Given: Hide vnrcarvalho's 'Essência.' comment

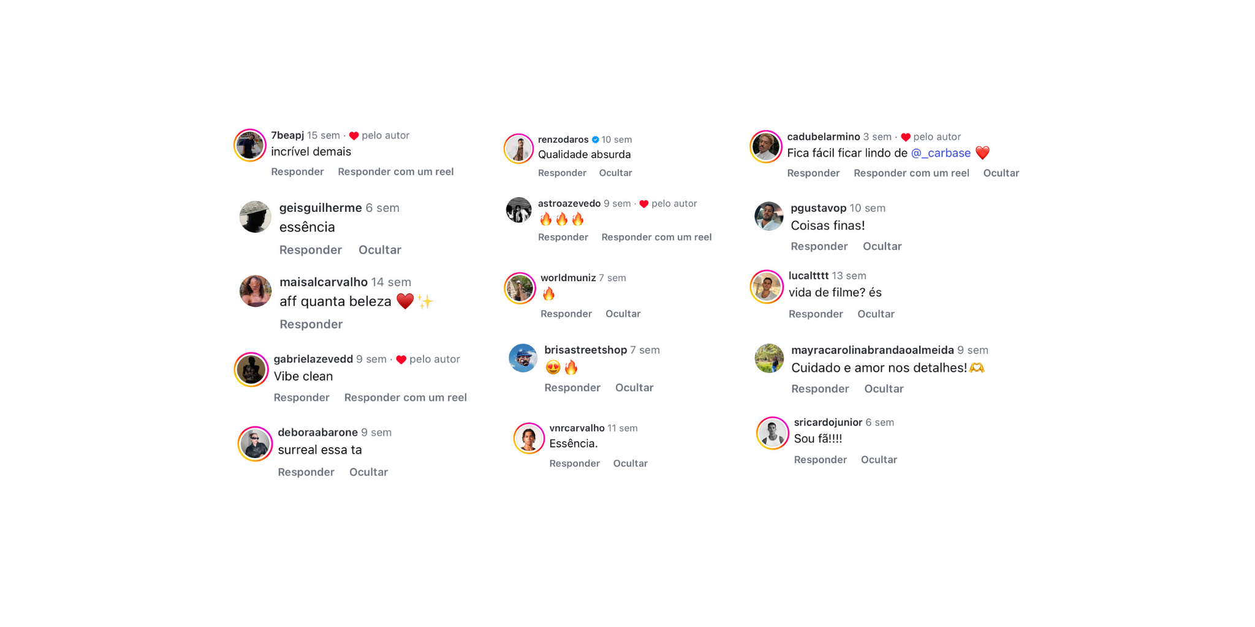Looking at the screenshot, I should [630, 464].
